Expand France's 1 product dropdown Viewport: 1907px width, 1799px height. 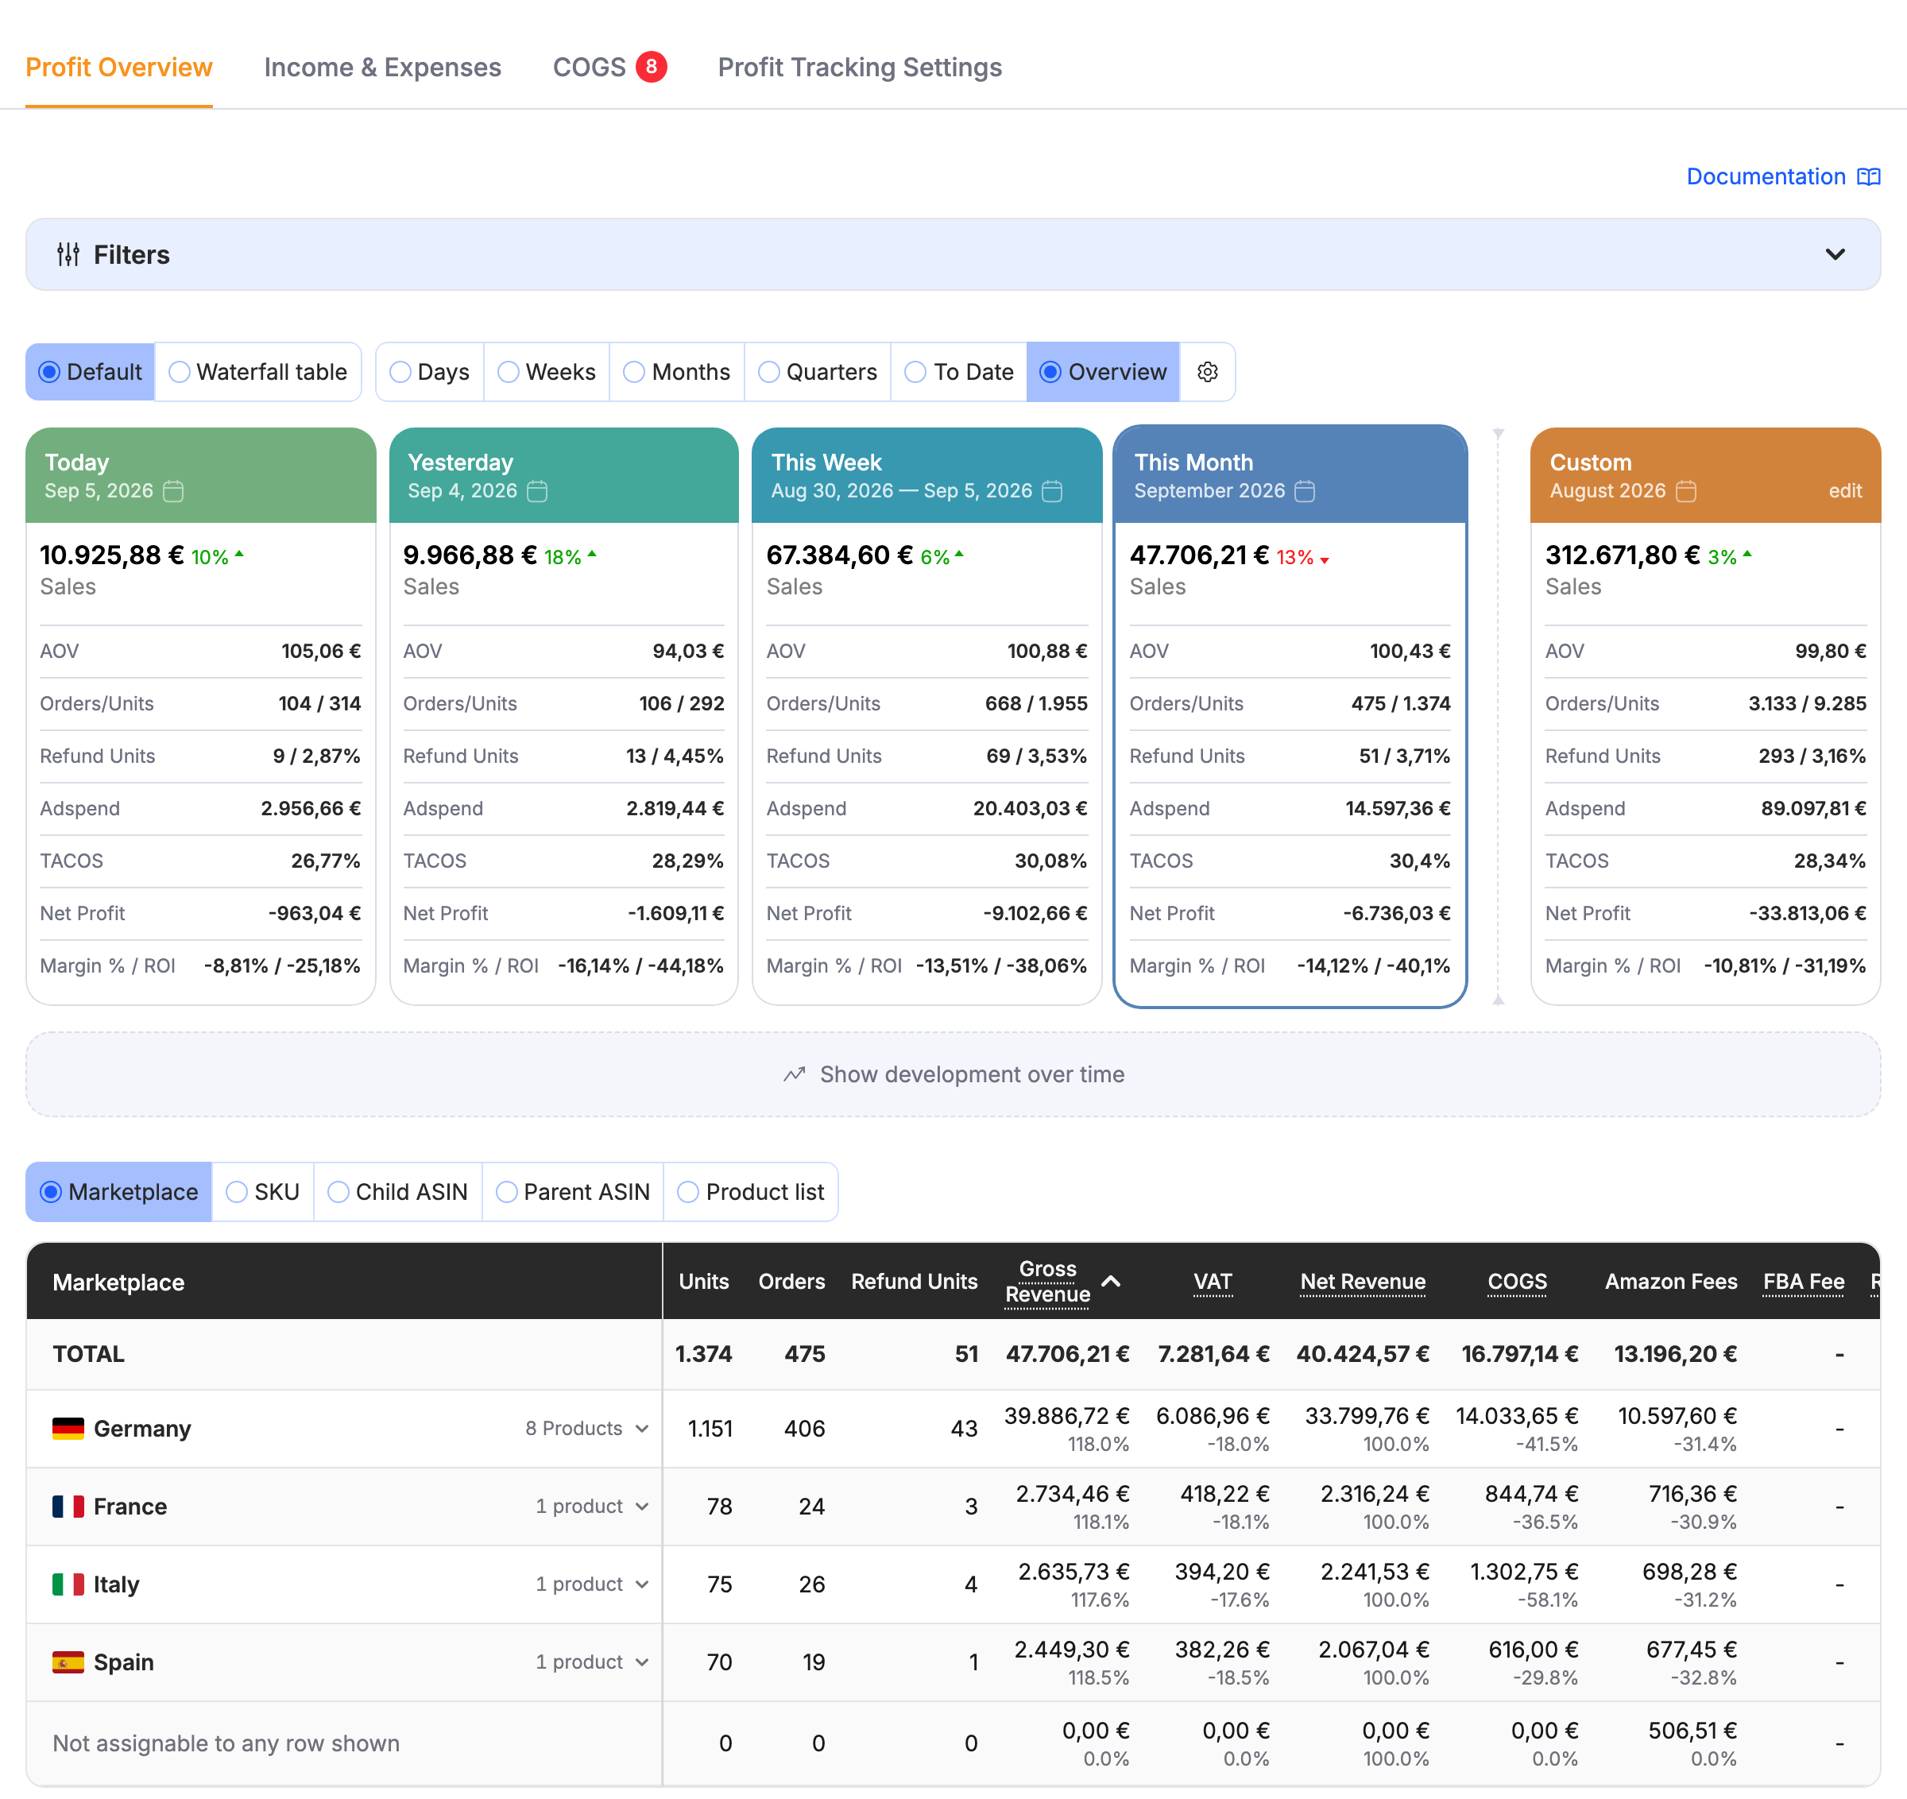point(593,1507)
